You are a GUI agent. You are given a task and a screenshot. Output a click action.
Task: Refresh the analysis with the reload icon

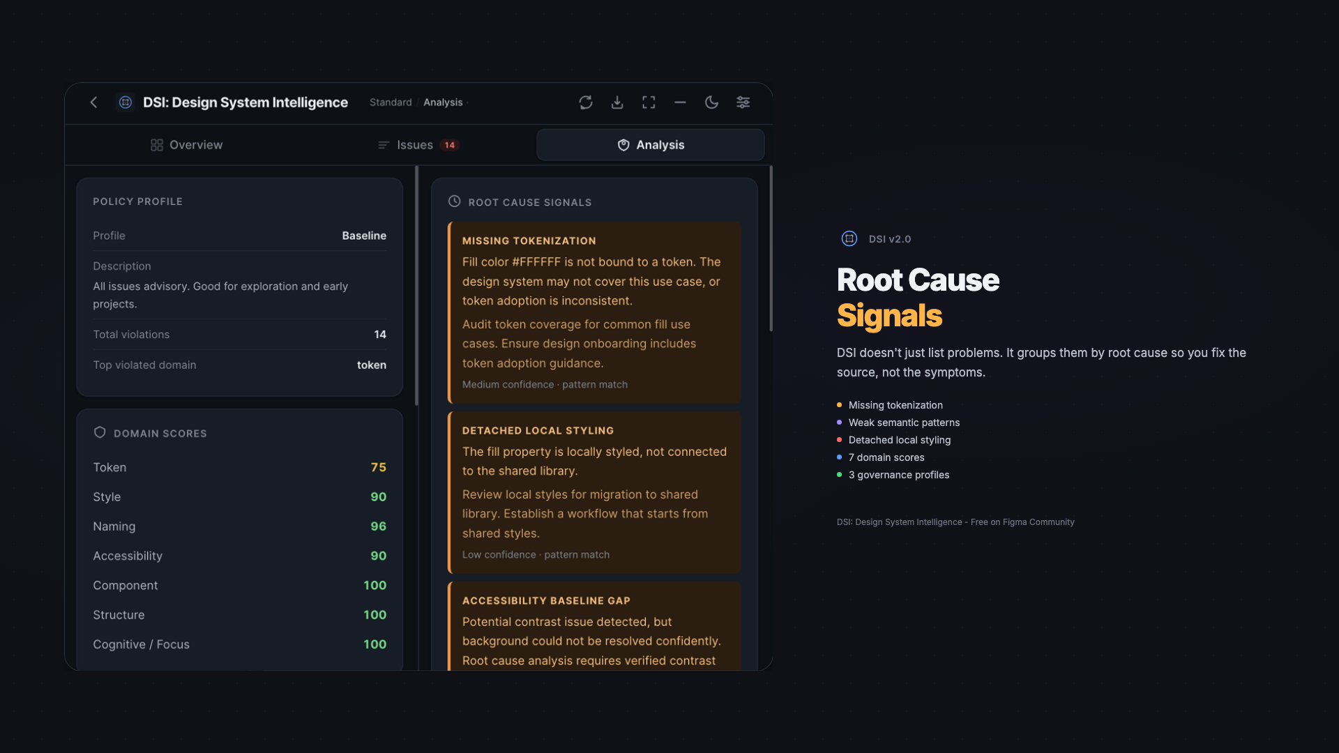tap(585, 102)
